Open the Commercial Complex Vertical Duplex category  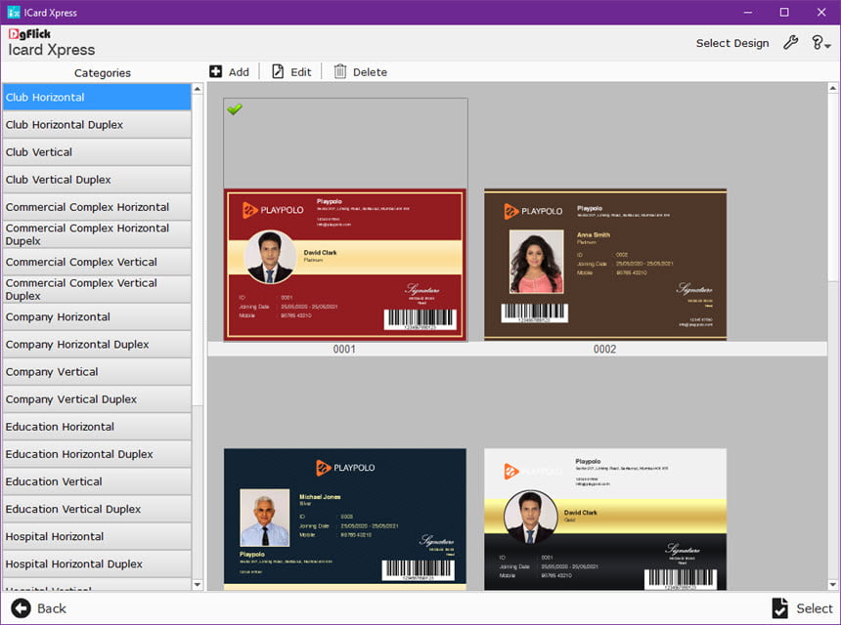[x=97, y=289]
